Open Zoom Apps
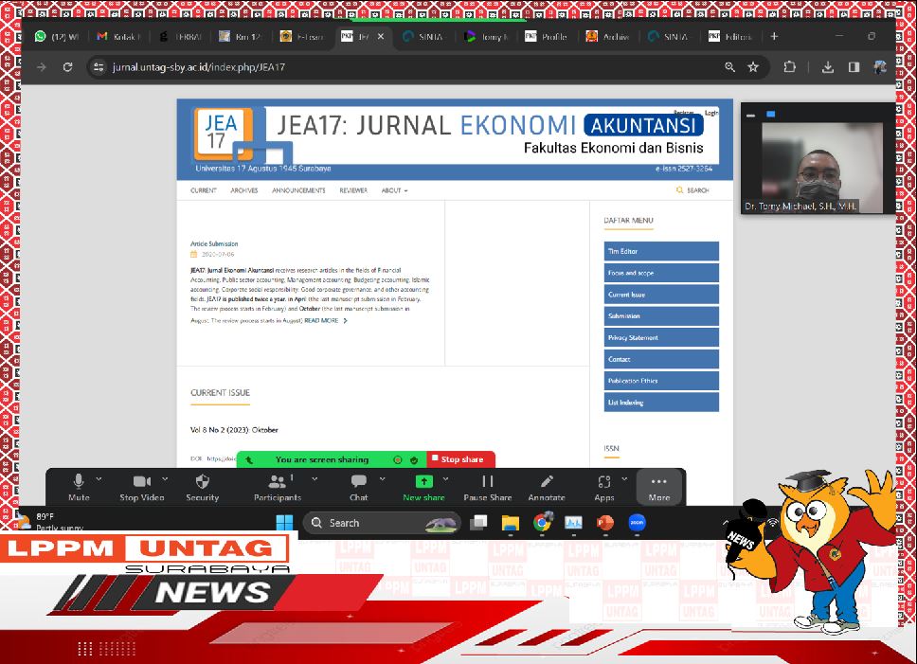Viewport: 917px width, 664px height. pos(604,488)
